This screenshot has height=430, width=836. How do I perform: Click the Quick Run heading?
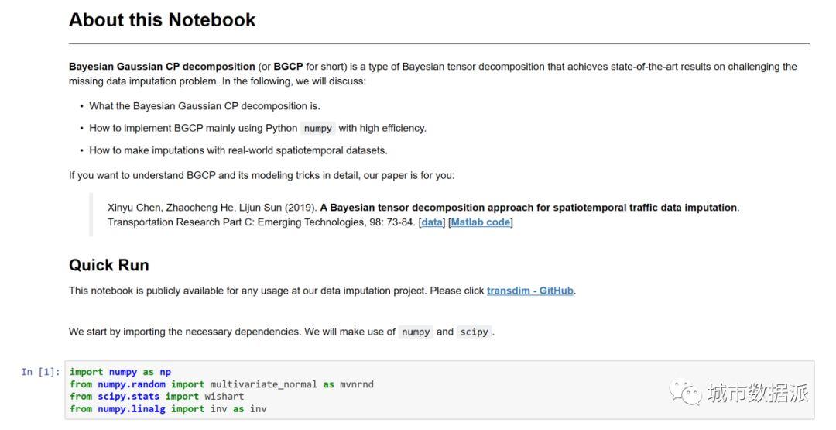[x=109, y=265]
